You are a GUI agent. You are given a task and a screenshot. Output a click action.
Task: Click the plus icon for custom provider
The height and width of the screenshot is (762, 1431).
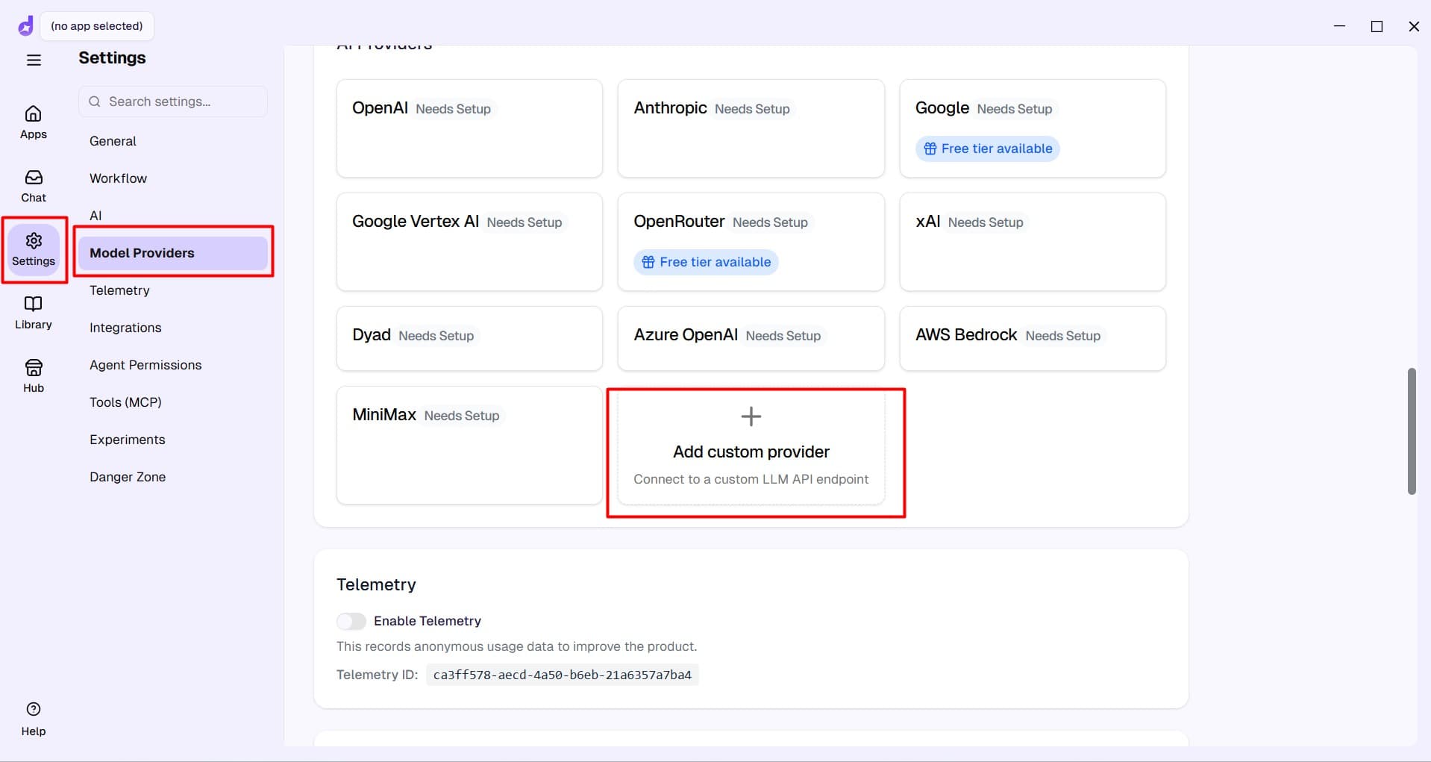point(751,416)
